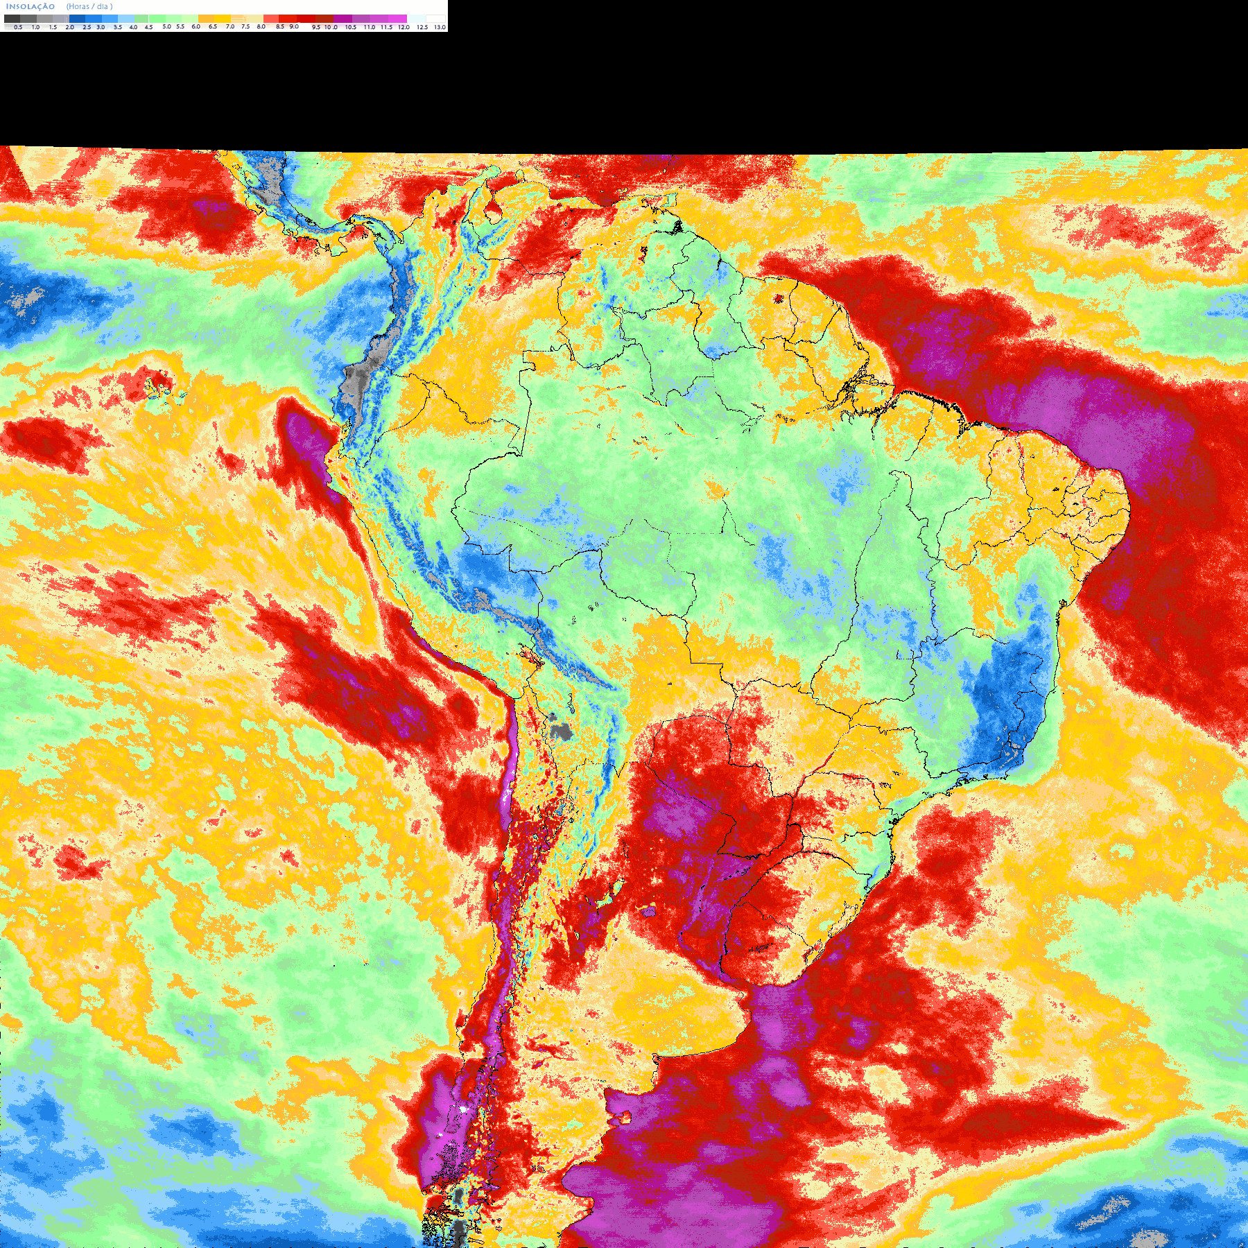Viewport: 1248px width, 1248px height.
Task: Click the 7.5 legend value
Action: pos(245,26)
